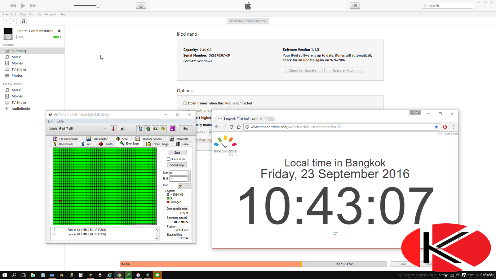Viewport: 496px width, 279px height.
Task: Click the purple down-arrow minimize-to-tray icon in HD Tune
Action: tap(172, 129)
